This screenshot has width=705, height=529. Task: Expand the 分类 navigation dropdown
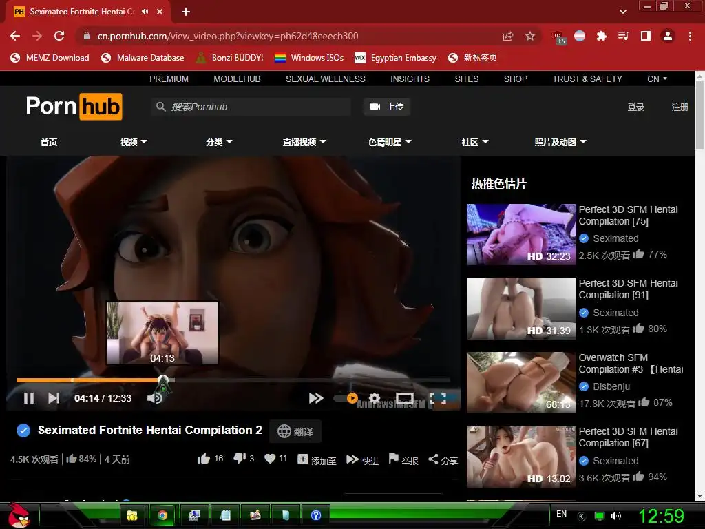219,142
